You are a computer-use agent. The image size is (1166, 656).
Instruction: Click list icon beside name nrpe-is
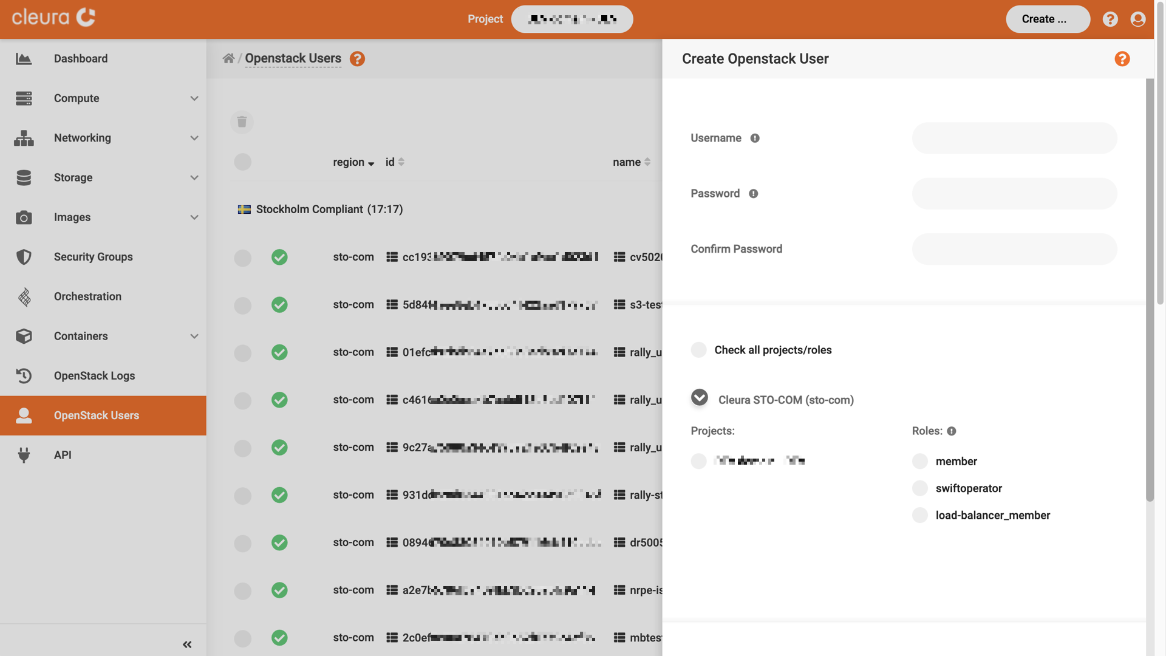click(x=619, y=590)
